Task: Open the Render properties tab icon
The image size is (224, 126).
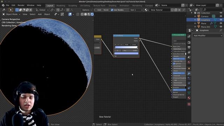Action: click(x=189, y=42)
